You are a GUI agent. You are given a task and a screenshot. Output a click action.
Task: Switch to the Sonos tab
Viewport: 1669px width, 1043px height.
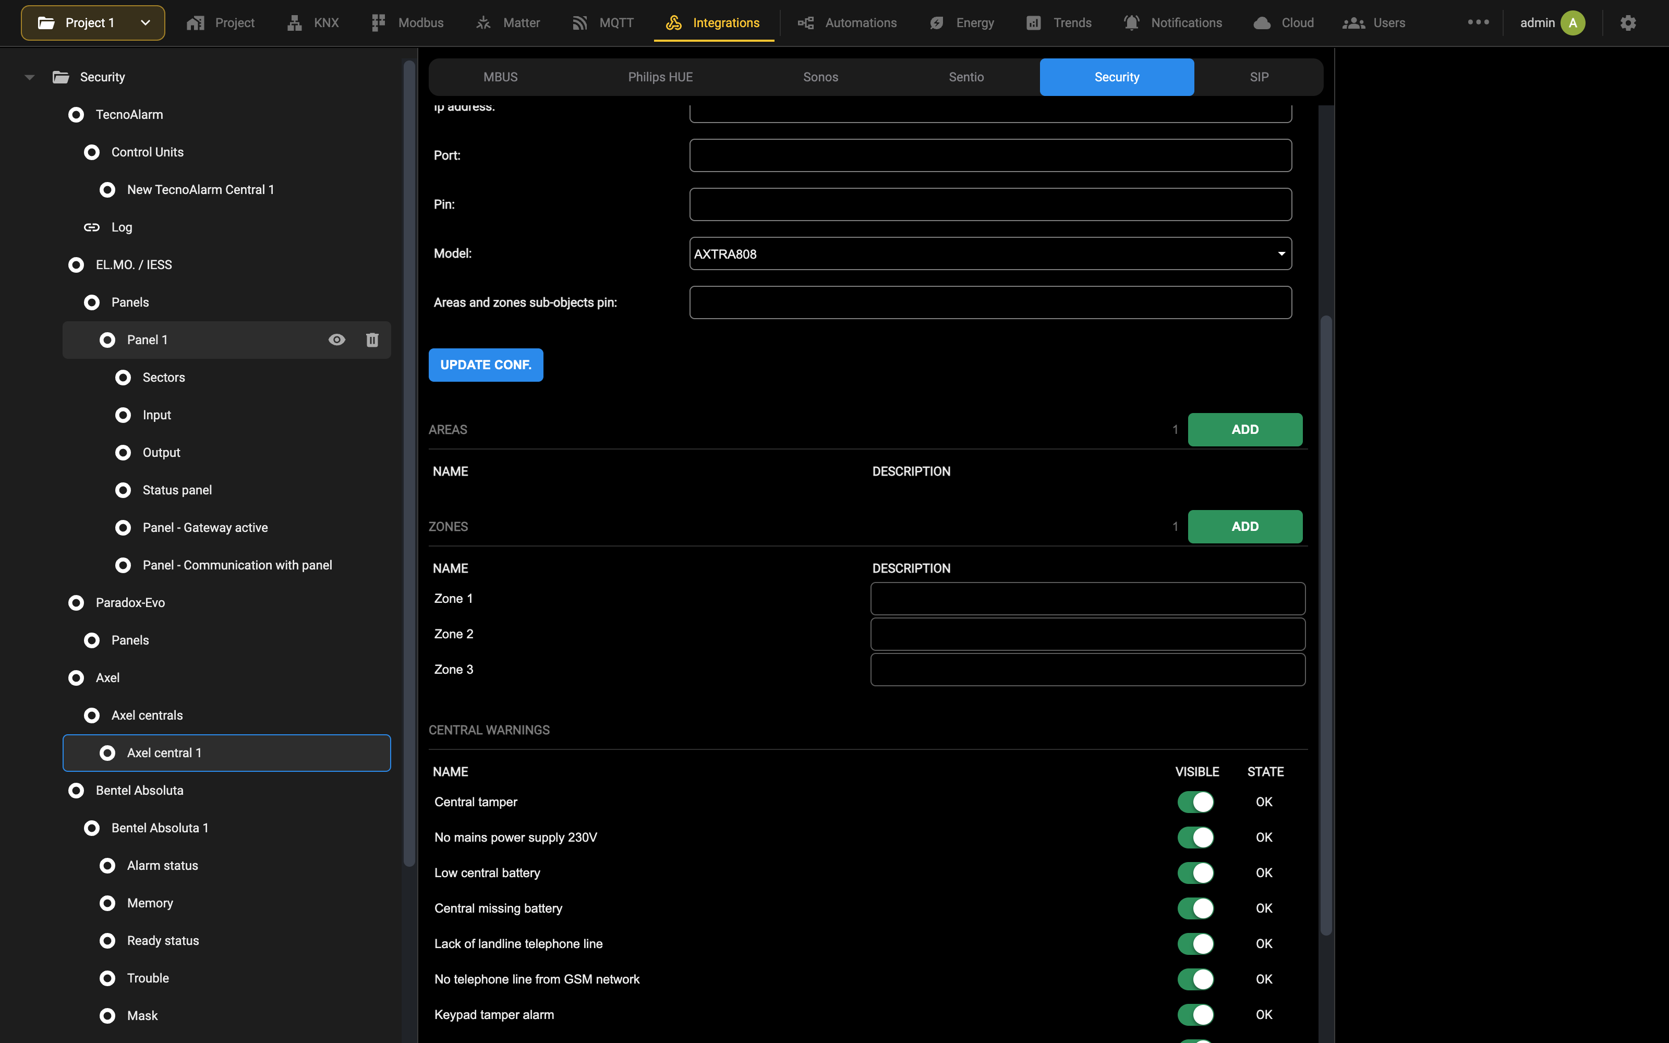(820, 77)
